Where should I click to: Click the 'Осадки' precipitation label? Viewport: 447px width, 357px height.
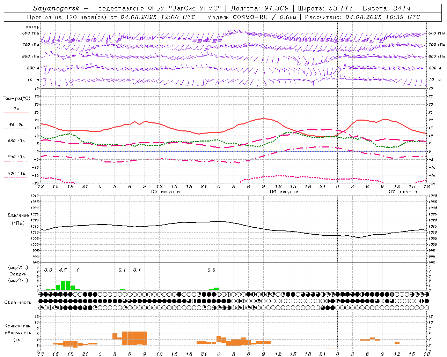pyautogui.click(x=18, y=274)
